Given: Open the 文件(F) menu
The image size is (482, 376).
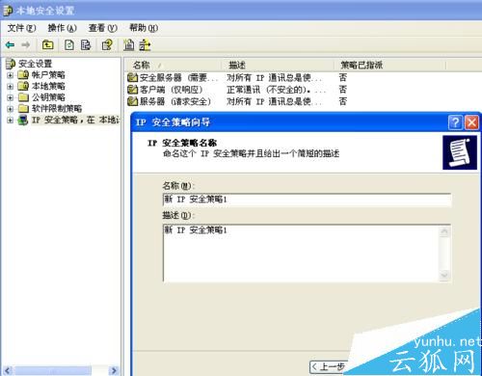Looking at the screenshot, I should click(x=21, y=28).
